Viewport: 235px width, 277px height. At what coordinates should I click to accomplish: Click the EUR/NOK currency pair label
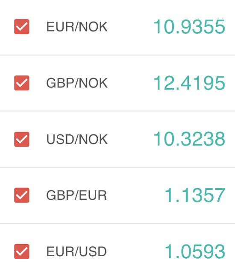click(77, 27)
